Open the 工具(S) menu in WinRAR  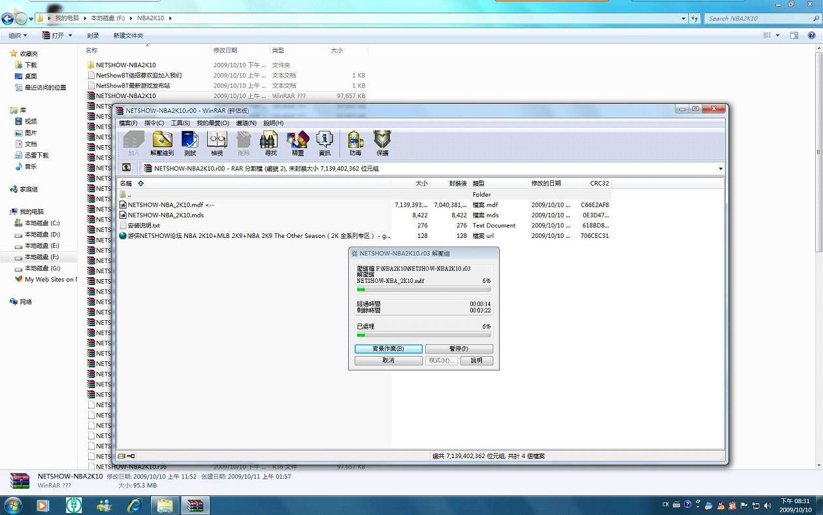point(180,123)
